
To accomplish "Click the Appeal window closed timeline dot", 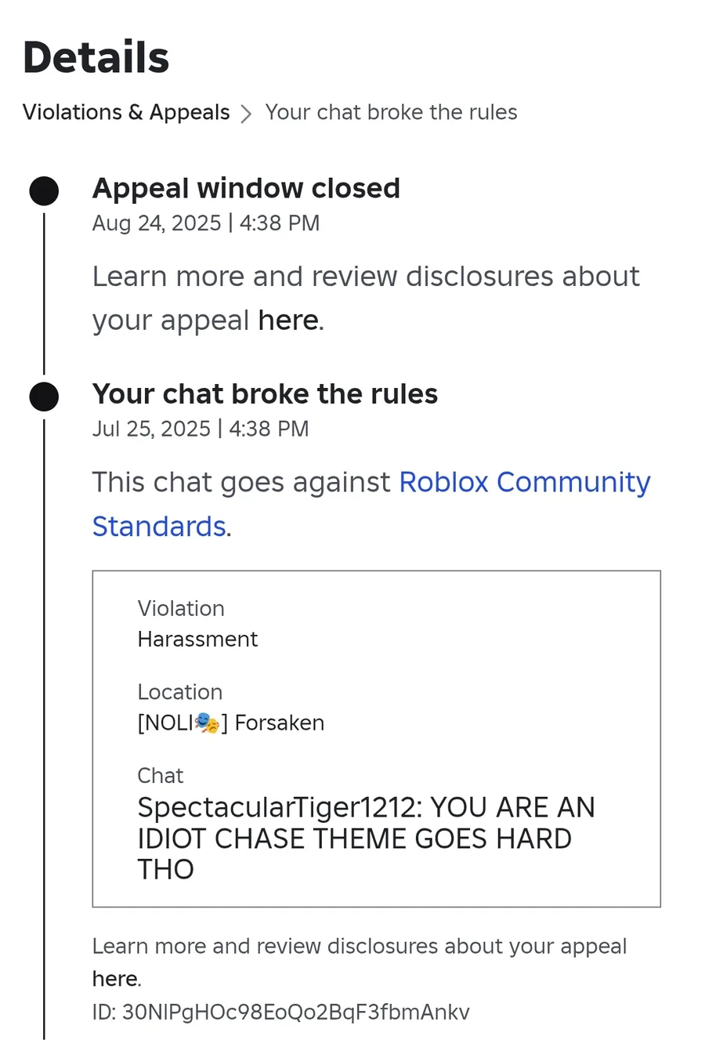I will tap(44, 191).
